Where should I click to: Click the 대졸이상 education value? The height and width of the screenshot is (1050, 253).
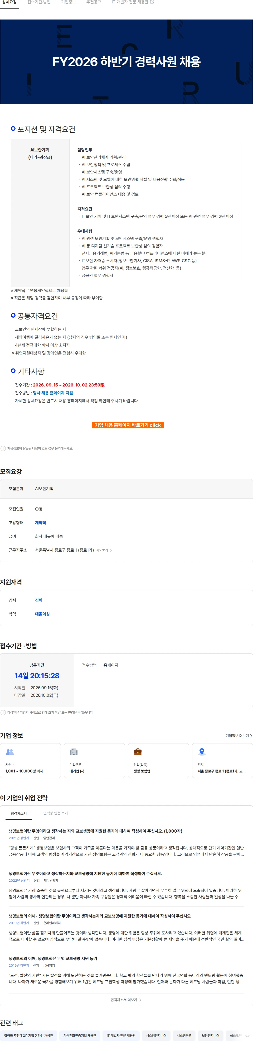[42, 614]
